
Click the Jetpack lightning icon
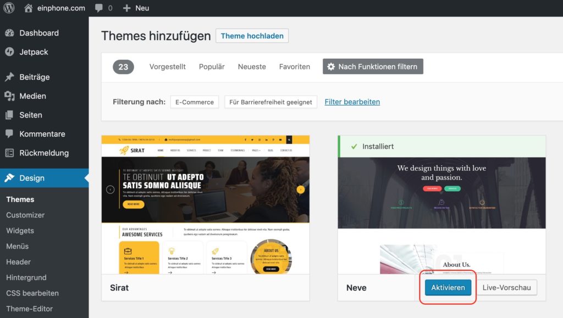click(x=10, y=52)
